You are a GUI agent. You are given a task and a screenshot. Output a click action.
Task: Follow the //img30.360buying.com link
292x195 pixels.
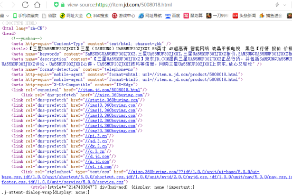tap(110, 131)
